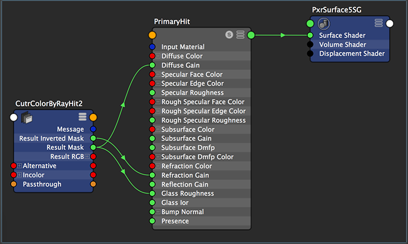Click the Refraction Gain green port
This screenshot has height=244, width=408.
152,175
